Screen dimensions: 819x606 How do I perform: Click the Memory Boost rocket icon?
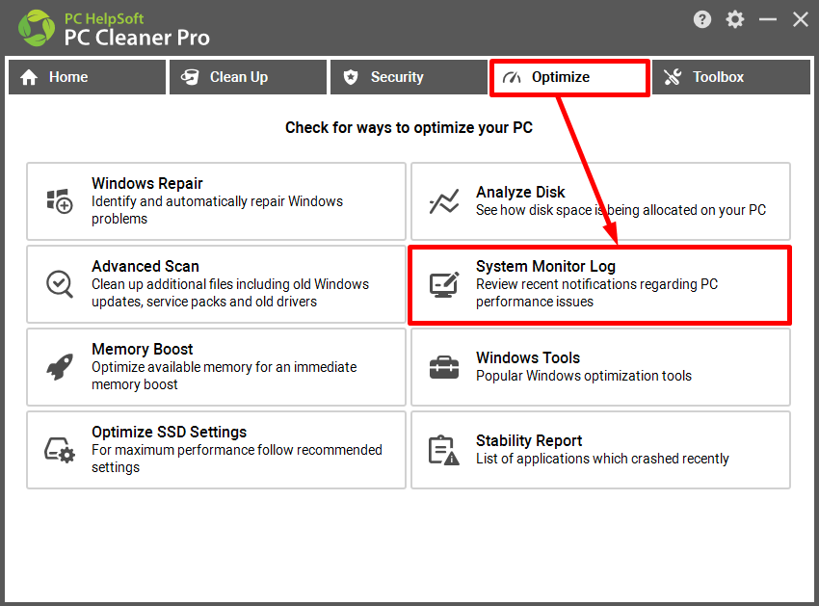pos(60,367)
